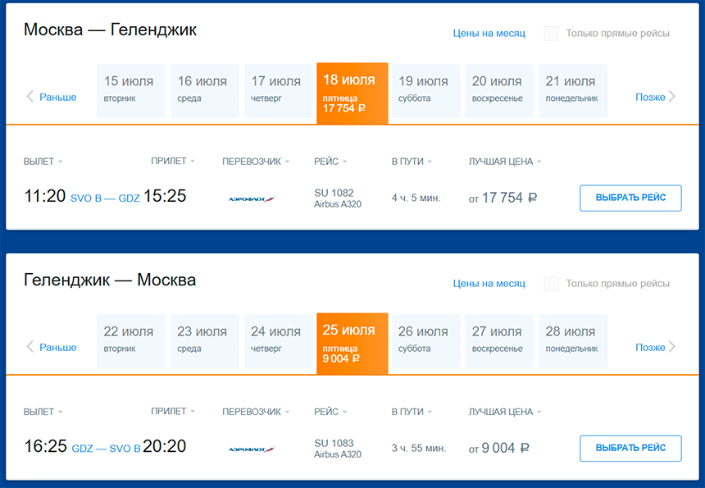Click the right chevron next to first Позже
The image size is (705, 488).
tap(672, 97)
